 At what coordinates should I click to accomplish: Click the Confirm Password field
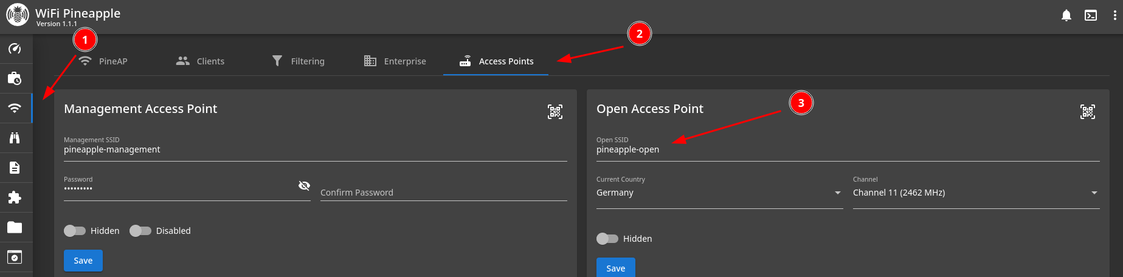(443, 193)
